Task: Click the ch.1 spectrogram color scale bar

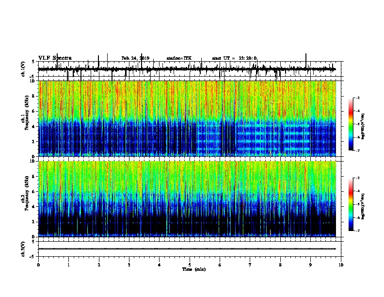Action: coord(351,124)
